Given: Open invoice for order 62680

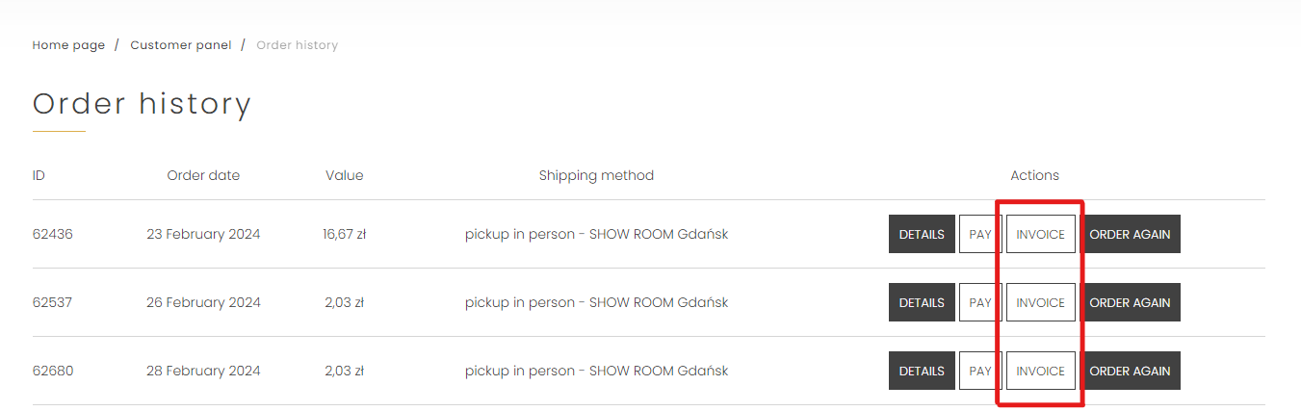Looking at the screenshot, I should (1041, 371).
